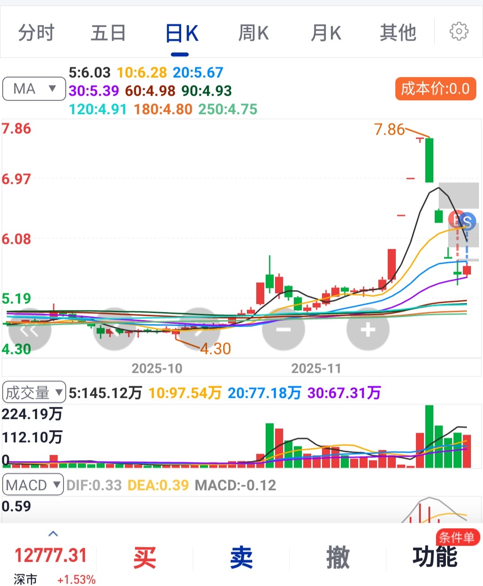Tap the 10:97.54万 volume average
The height and width of the screenshot is (586, 483).
(x=185, y=393)
